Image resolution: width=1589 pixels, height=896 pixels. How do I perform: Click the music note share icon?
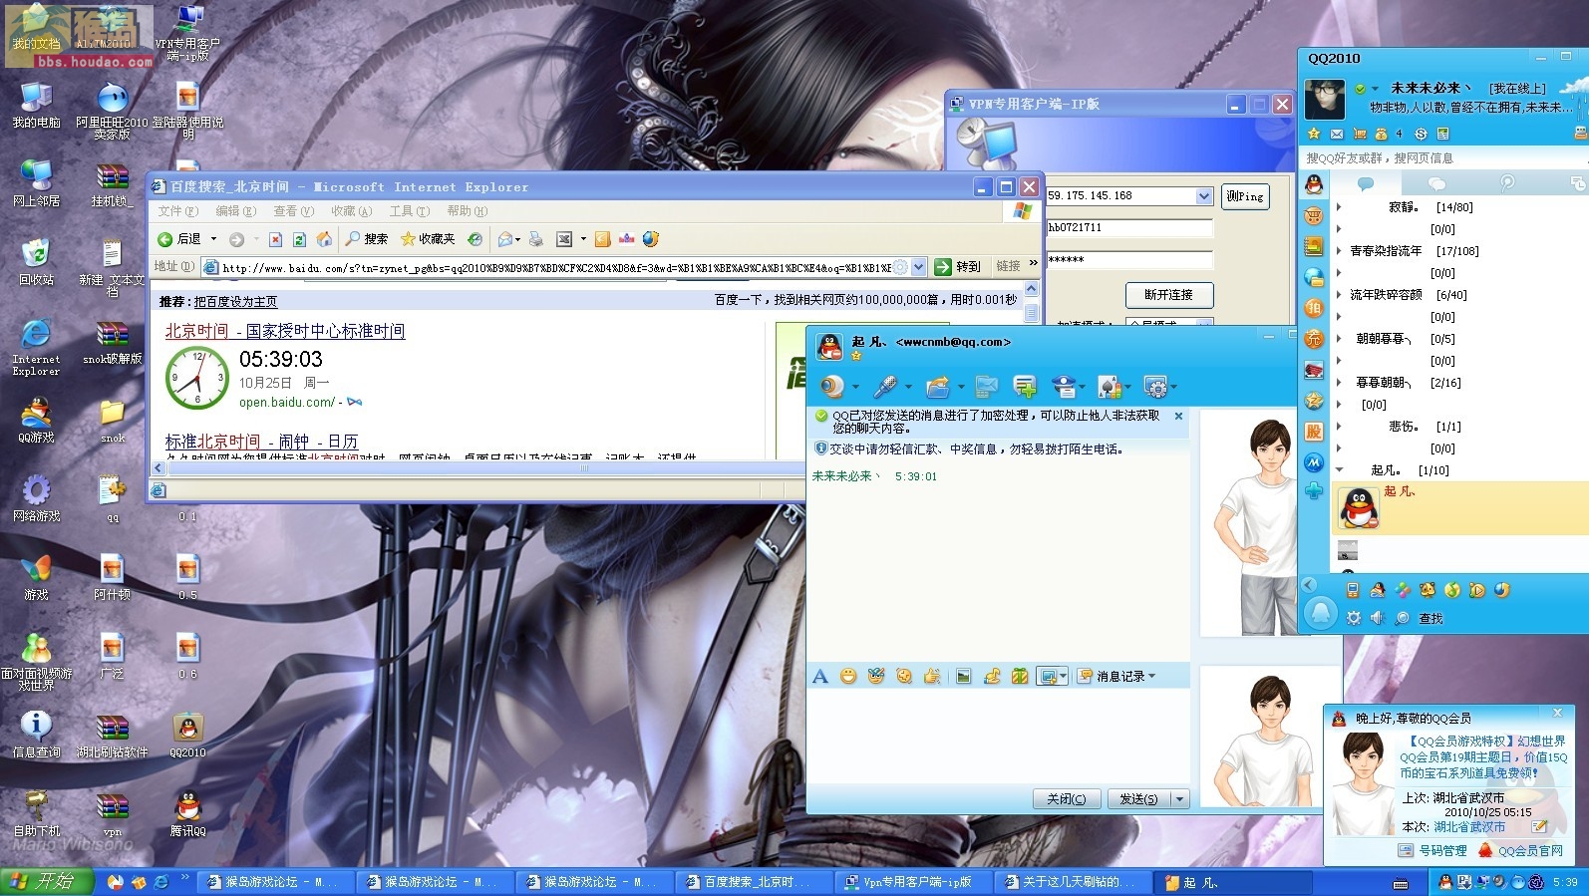click(992, 677)
